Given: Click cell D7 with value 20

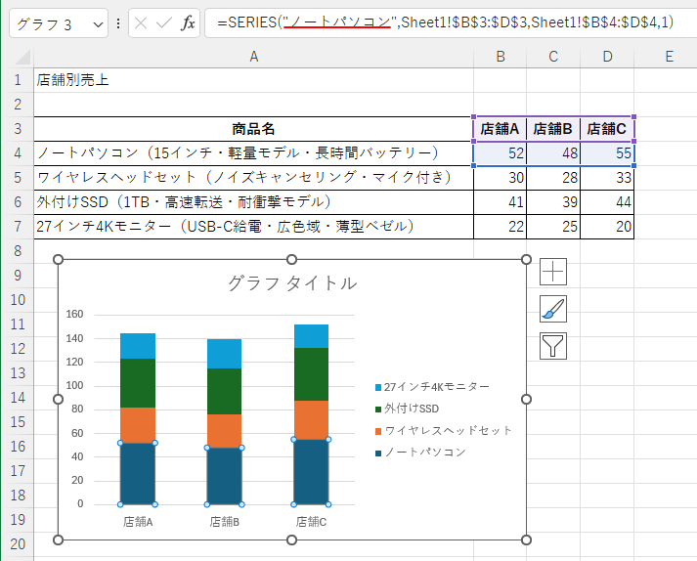Looking at the screenshot, I should tap(607, 227).
